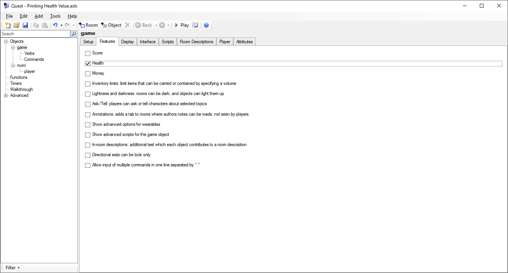Collapse the Objects tree node

6,41
